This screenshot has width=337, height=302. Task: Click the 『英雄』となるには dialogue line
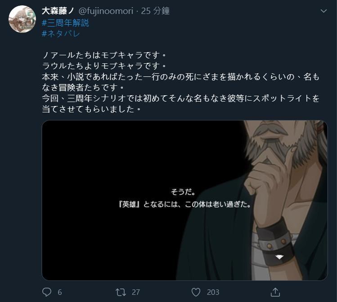185,204
